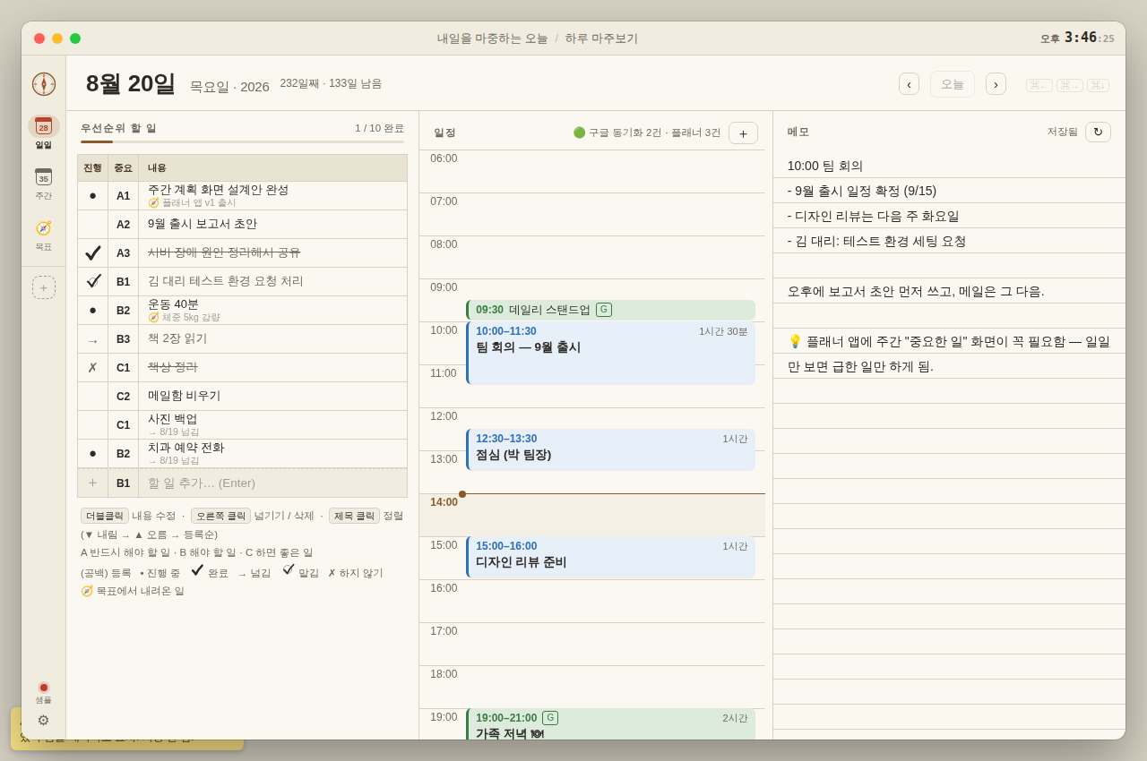Toggle the X status of 책상 정리
The height and width of the screenshot is (761, 1147).
click(x=92, y=368)
